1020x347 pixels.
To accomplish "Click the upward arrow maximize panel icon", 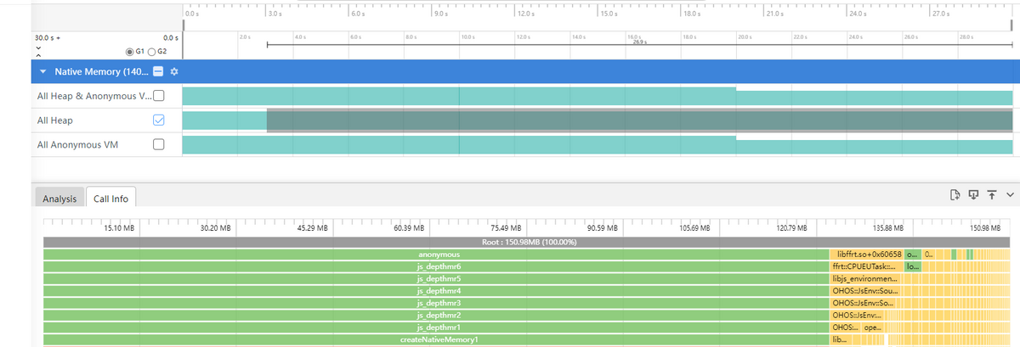I will pyautogui.click(x=991, y=196).
